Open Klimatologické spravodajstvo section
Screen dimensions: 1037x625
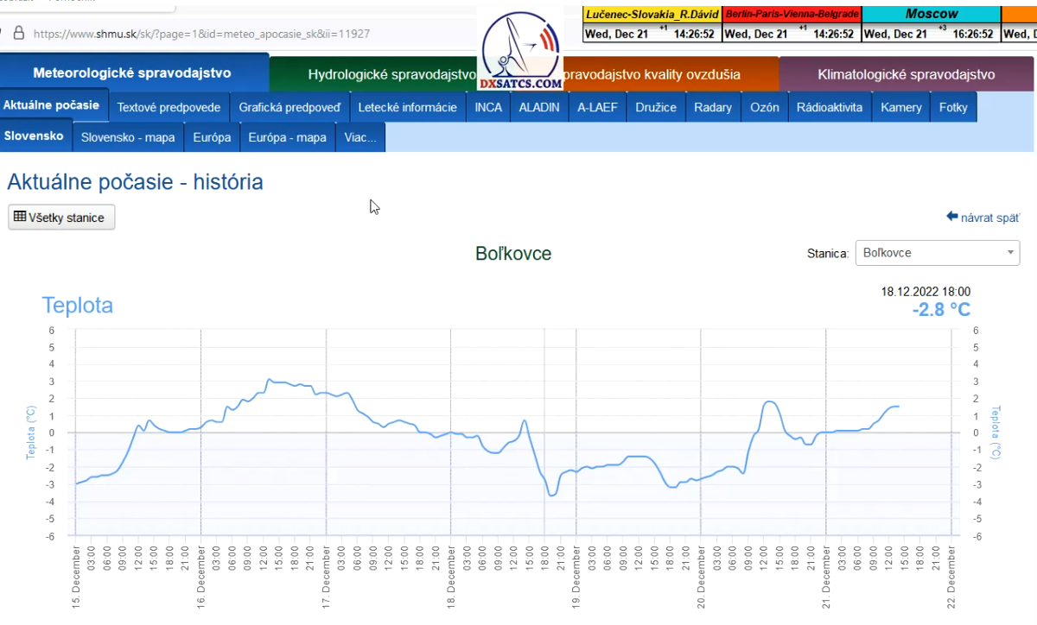906,74
